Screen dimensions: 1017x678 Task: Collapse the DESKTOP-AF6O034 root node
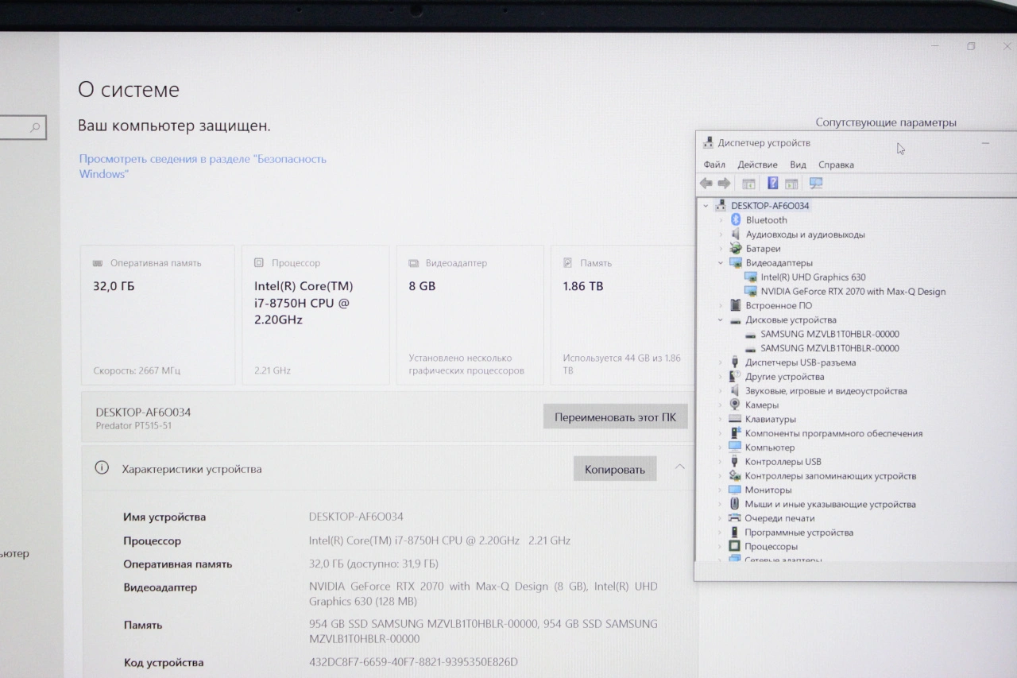click(706, 206)
